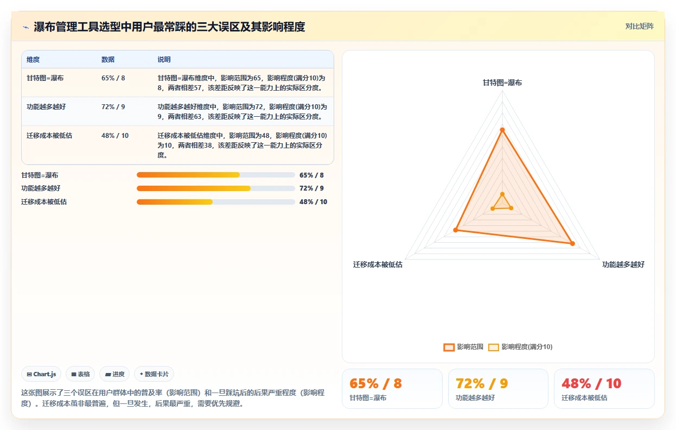Click the radar axis label 迁移成本被低估
Image resolution: width=676 pixels, height=430 pixels.
tap(378, 264)
